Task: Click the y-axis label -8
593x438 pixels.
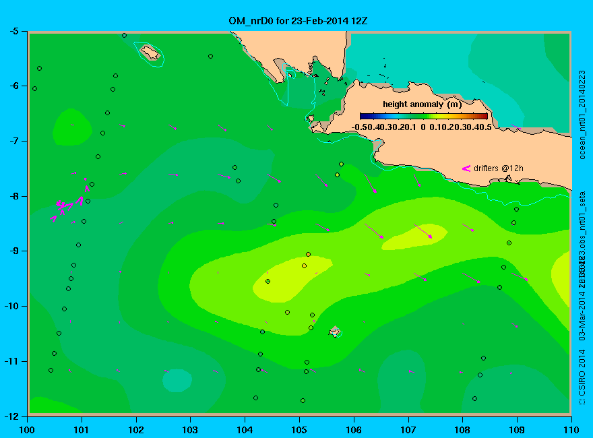Action: click(13, 196)
